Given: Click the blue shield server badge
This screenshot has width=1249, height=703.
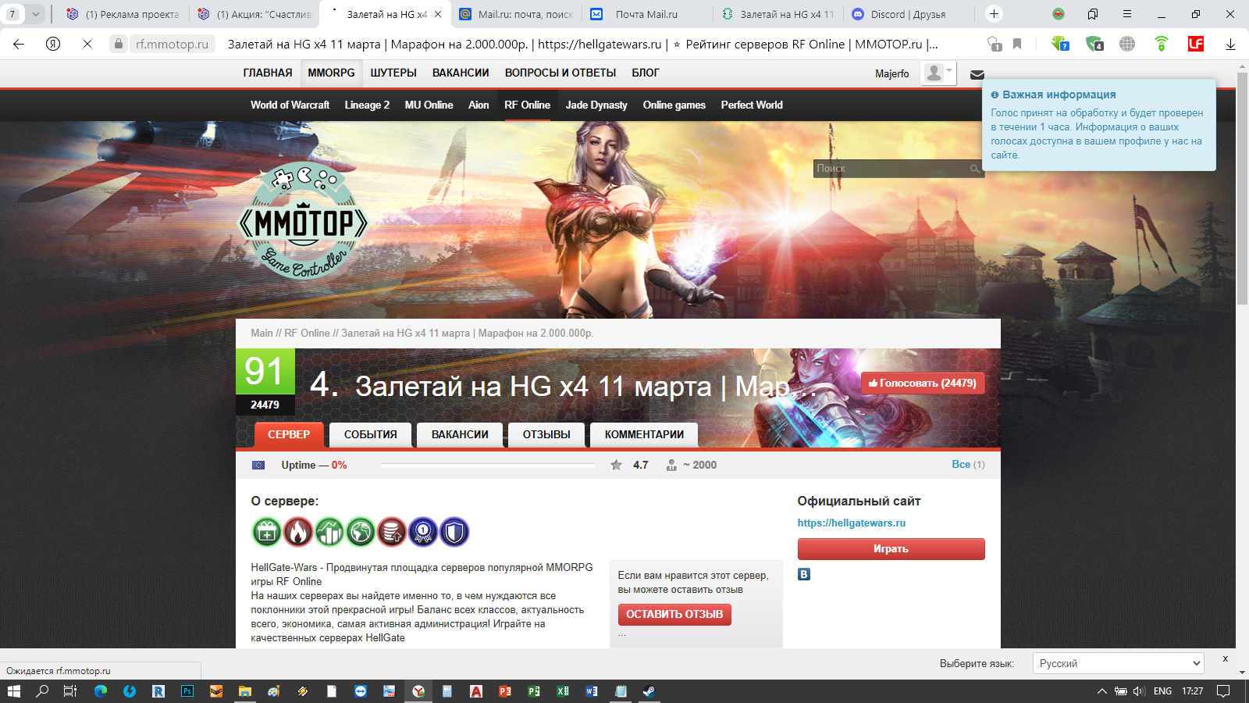Looking at the screenshot, I should [454, 533].
